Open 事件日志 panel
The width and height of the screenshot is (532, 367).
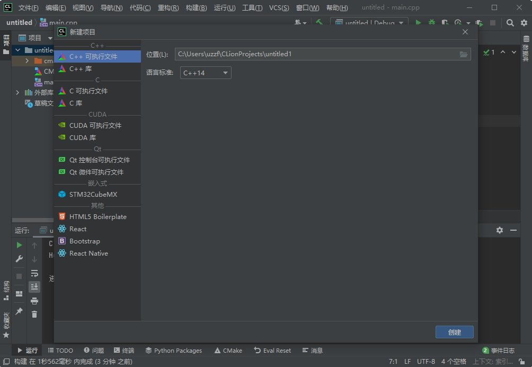tap(498, 351)
